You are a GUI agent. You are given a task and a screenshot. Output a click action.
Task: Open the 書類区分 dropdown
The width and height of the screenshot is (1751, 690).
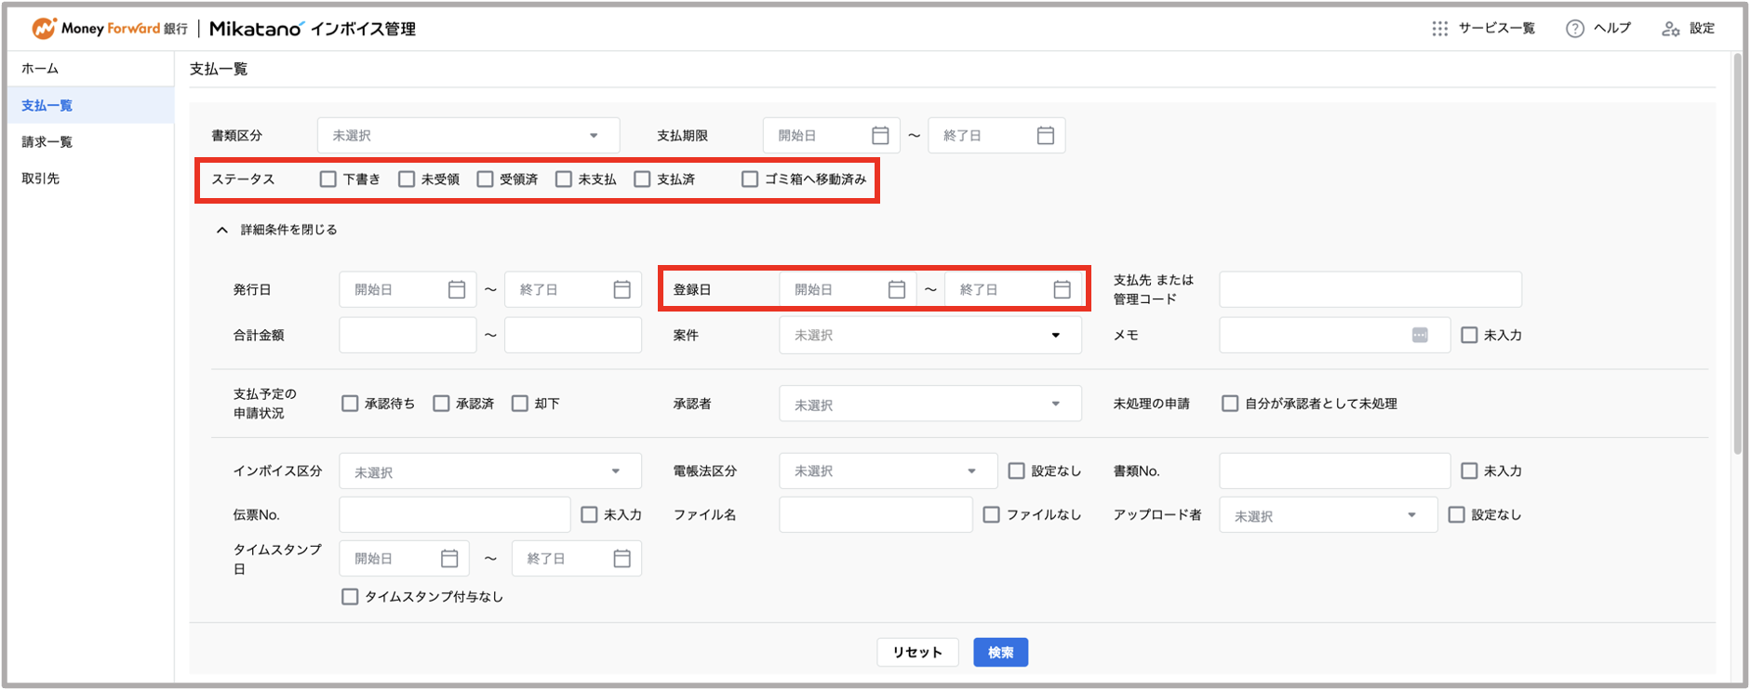(469, 136)
